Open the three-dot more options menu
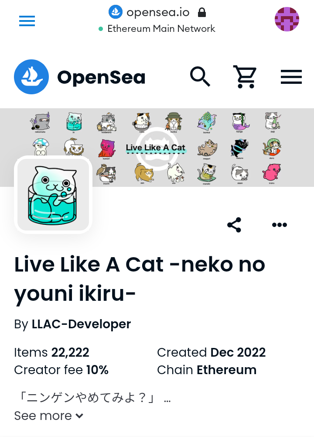 pos(280,225)
